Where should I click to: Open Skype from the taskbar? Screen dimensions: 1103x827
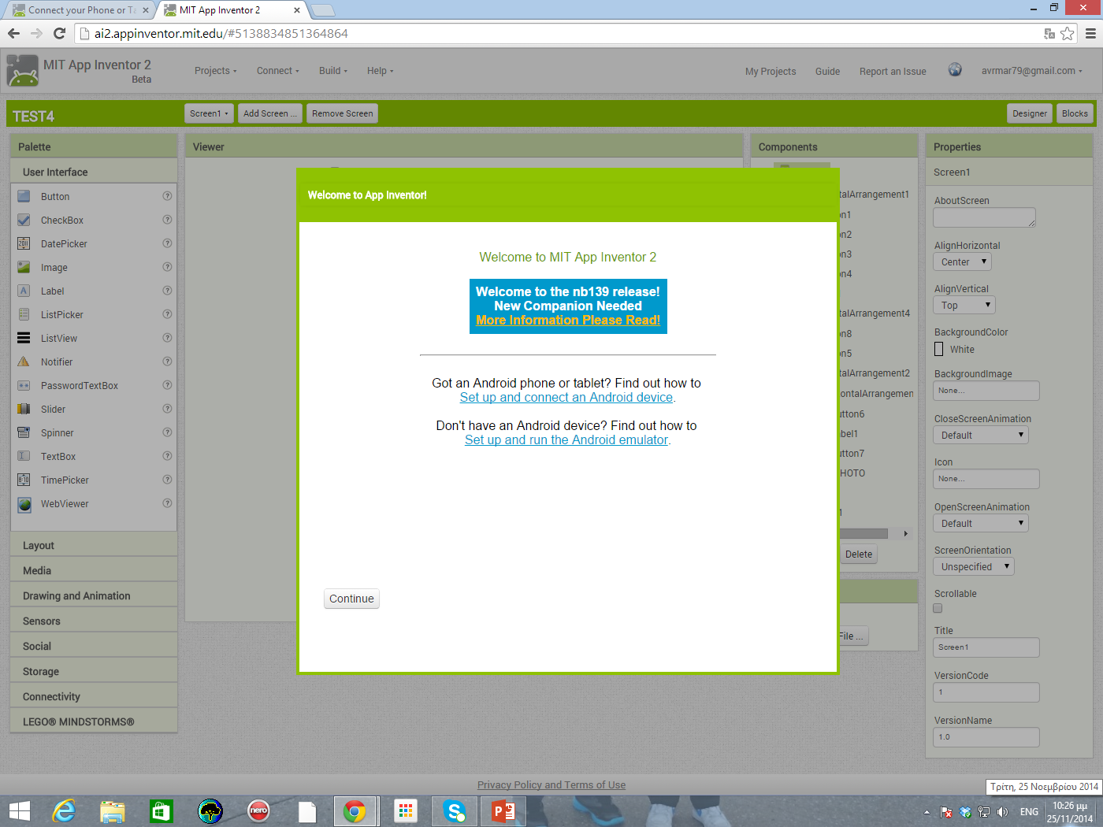coord(455,810)
